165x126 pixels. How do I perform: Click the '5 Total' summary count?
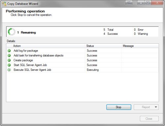[108, 30]
